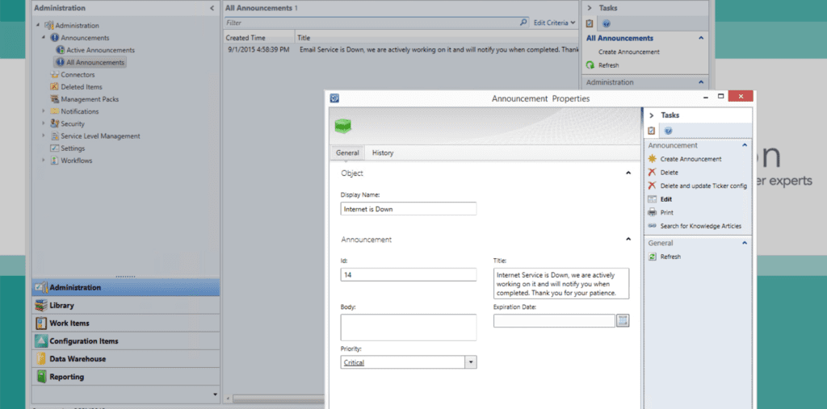Click the red X Delete icon
This screenshot has width=827, height=409.
653,173
